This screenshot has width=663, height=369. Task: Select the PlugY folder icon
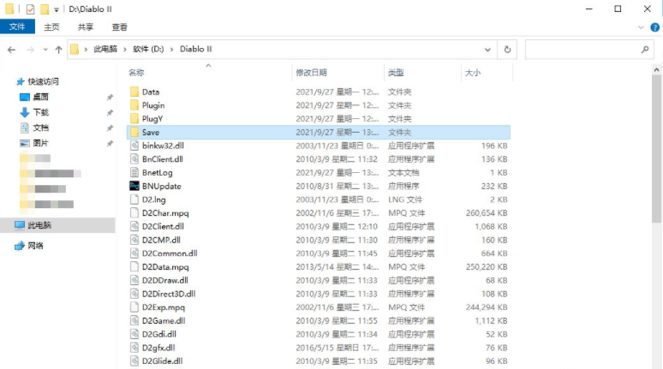coord(134,119)
